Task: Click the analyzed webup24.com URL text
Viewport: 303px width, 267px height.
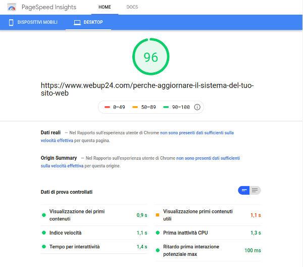Action: pos(147,89)
